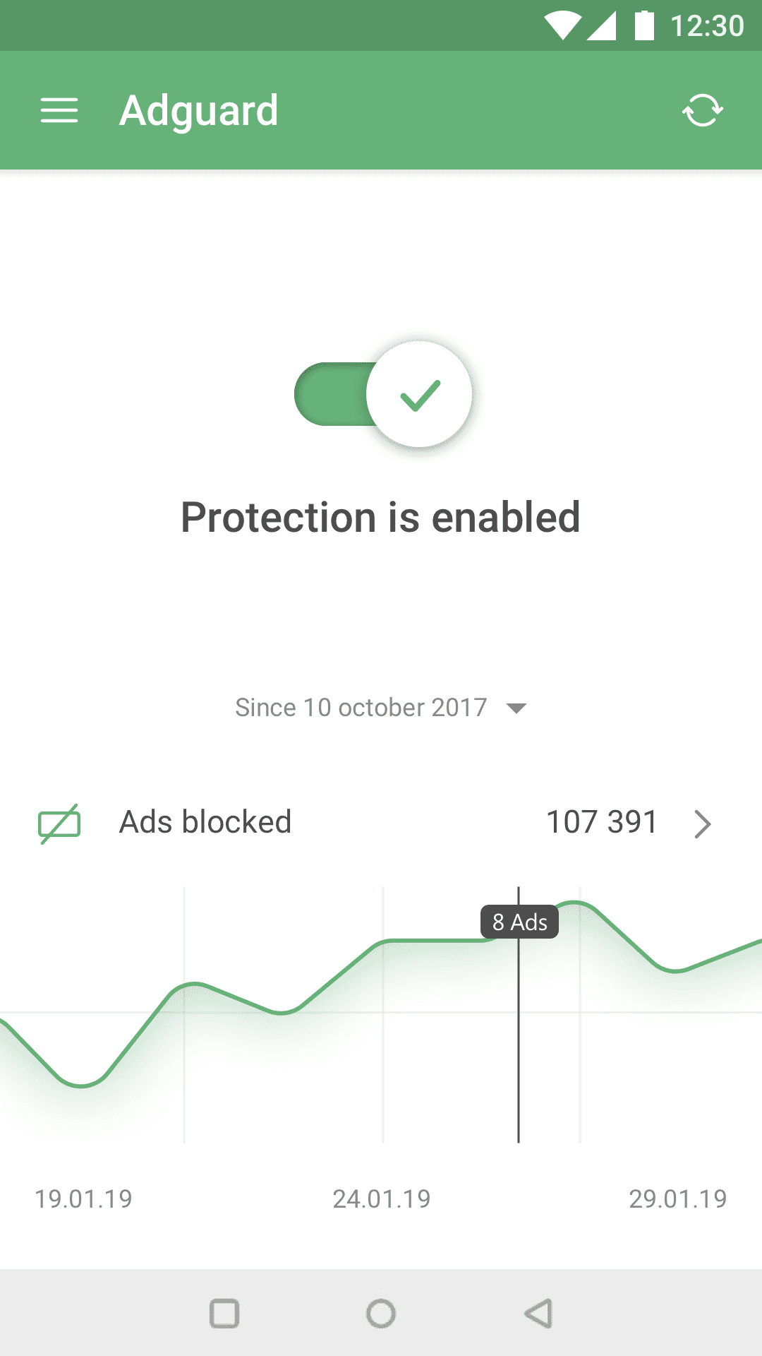Toggle the protection switch off
The height and width of the screenshot is (1356, 762).
[383, 394]
